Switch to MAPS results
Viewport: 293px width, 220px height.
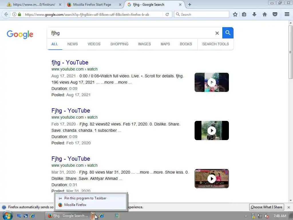165,44
